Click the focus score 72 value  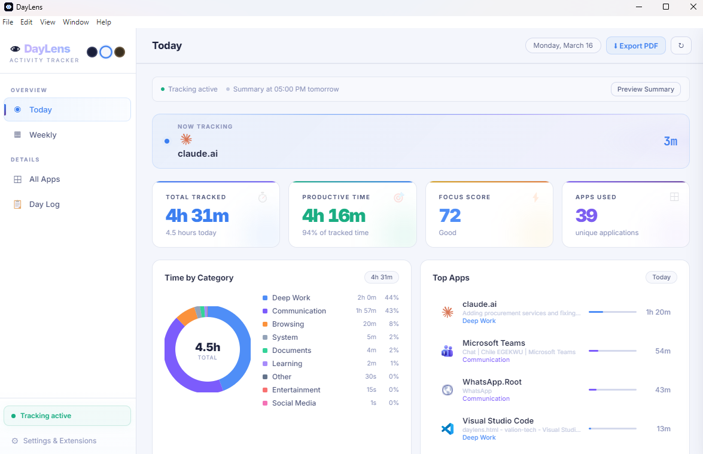coord(450,215)
